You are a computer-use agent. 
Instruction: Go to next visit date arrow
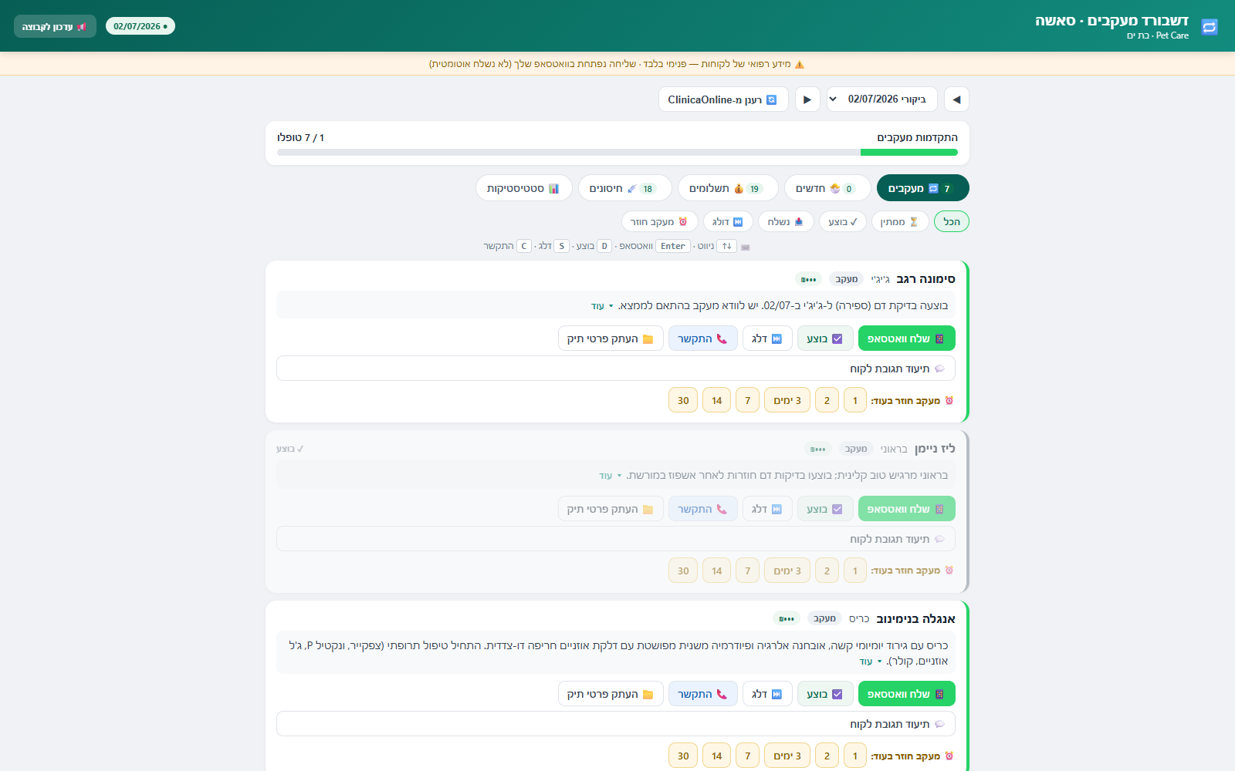tap(807, 99)
